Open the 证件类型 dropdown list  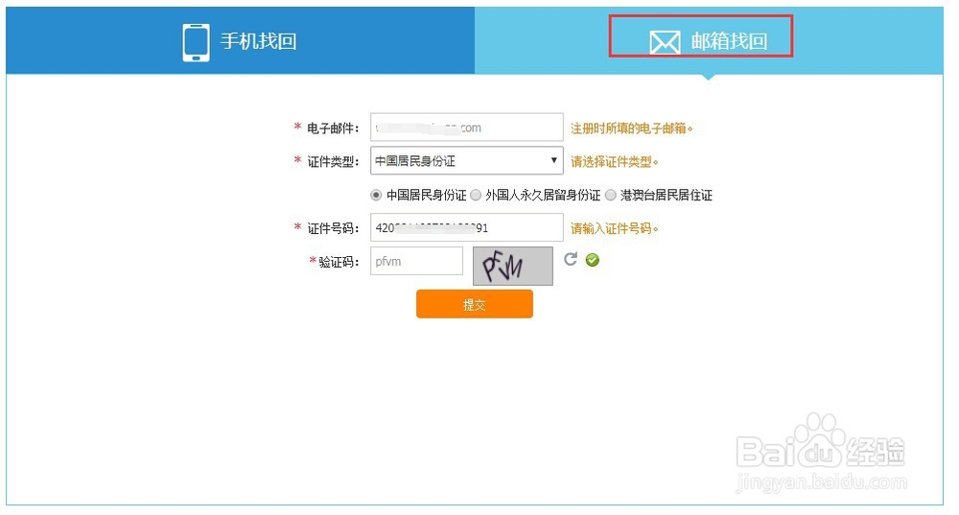[x=467, y=161]
